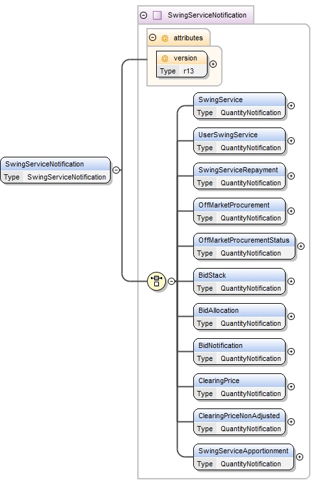This screenshot has height=480, width=311.
Task: Select the BidStack element name
Action: (x=212, y=275)
